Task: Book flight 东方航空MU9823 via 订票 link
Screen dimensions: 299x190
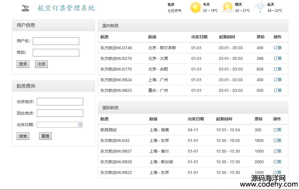Action: tap(277, 91)
